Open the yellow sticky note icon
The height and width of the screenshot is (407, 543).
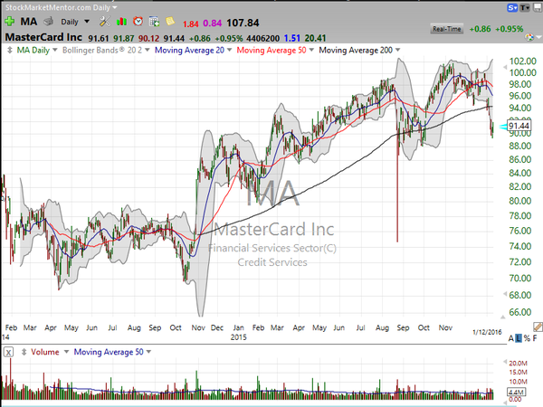tap(170, 22)
